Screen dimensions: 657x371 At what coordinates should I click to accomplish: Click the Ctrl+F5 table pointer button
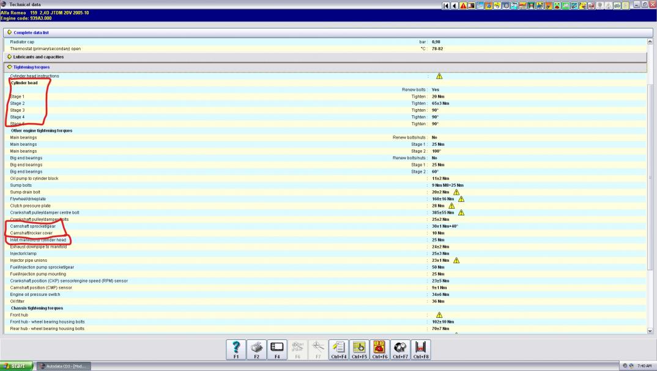tap(359, 350)
